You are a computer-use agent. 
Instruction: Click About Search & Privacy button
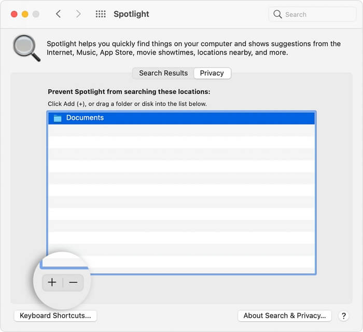tap(284, 315)
